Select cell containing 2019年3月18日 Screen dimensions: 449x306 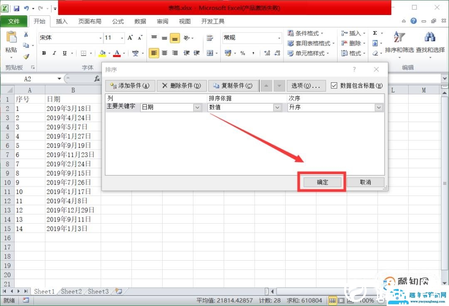73,108
